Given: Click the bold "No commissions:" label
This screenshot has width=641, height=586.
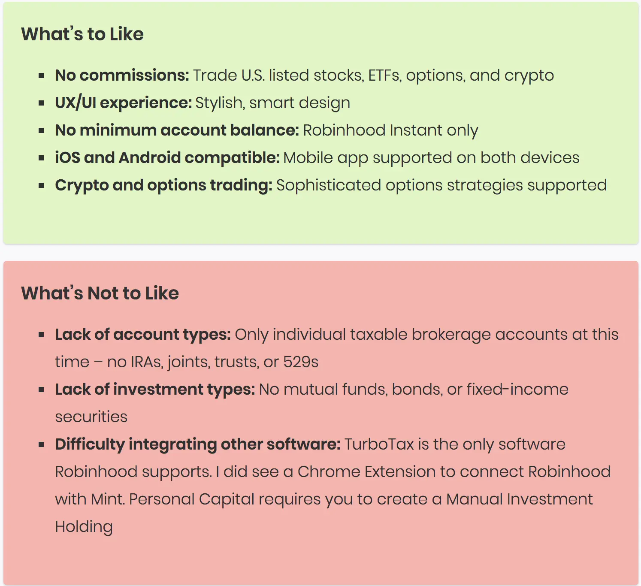Looking at the screenshot, I should pos(122,76).
